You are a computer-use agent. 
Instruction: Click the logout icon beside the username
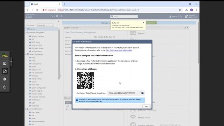181,16
